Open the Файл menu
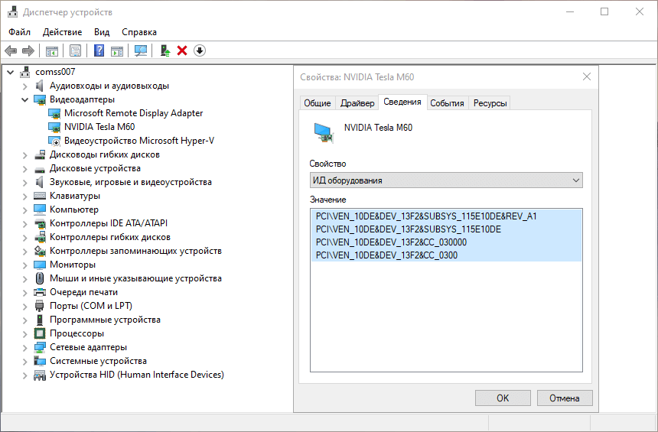Screen dimensions: 658x432 pos(19,32)
